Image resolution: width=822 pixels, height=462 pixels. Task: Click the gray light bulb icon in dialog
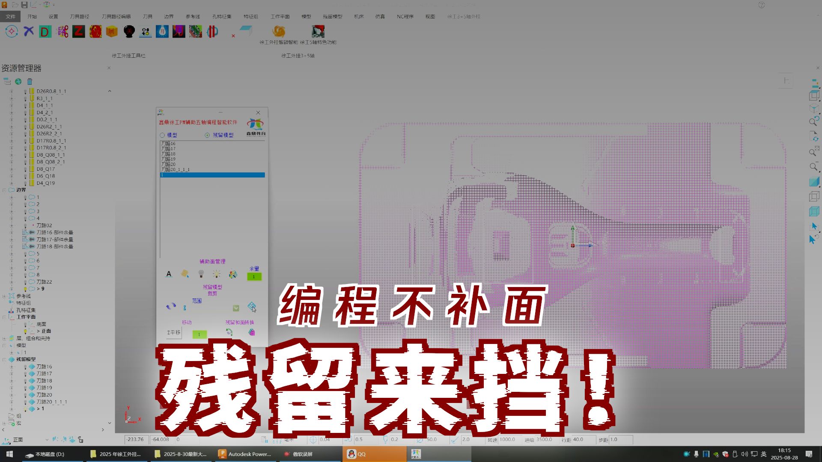tap(201, 274)
